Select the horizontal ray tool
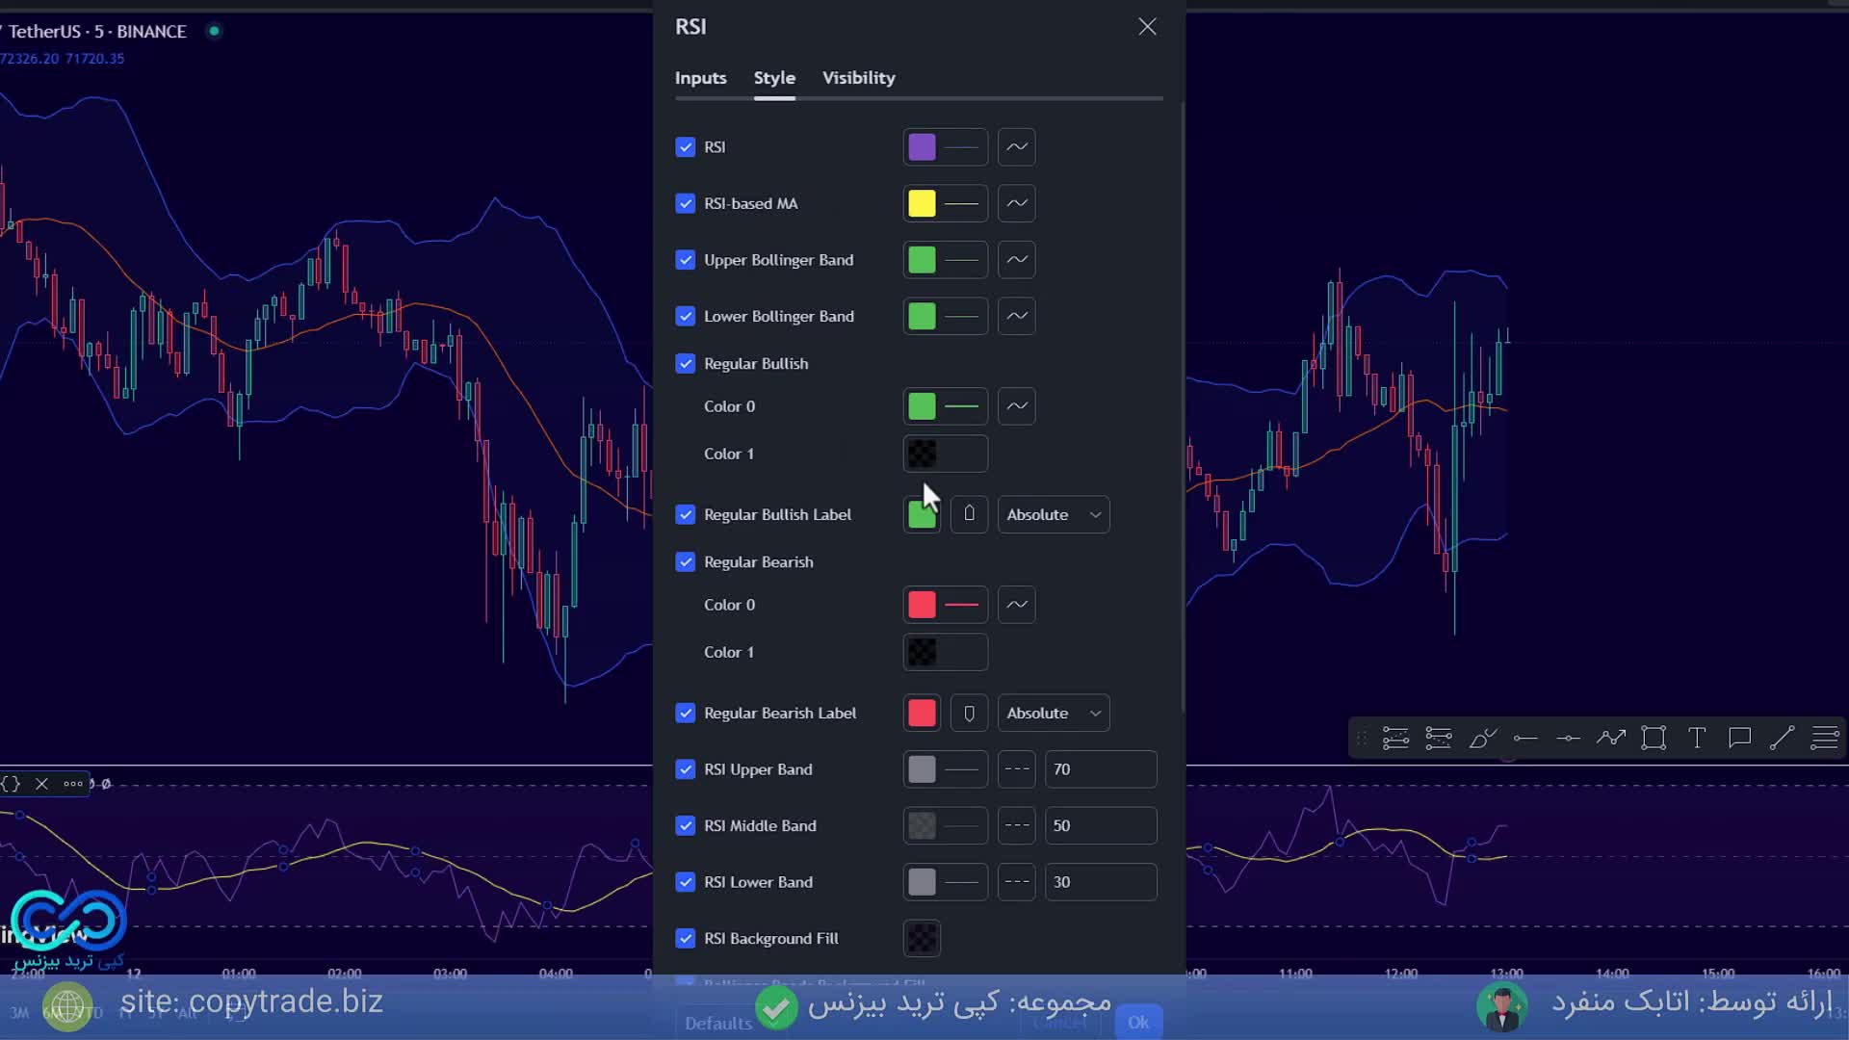Image resolution: width=1849 pixels, height=1040 pixels. tap(1525, 739)
